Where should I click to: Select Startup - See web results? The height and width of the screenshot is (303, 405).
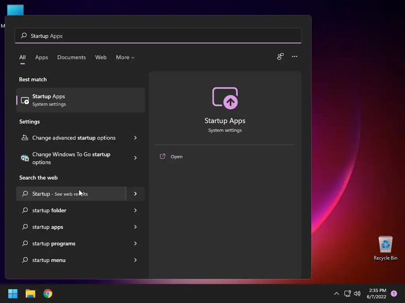coord(71,194)
